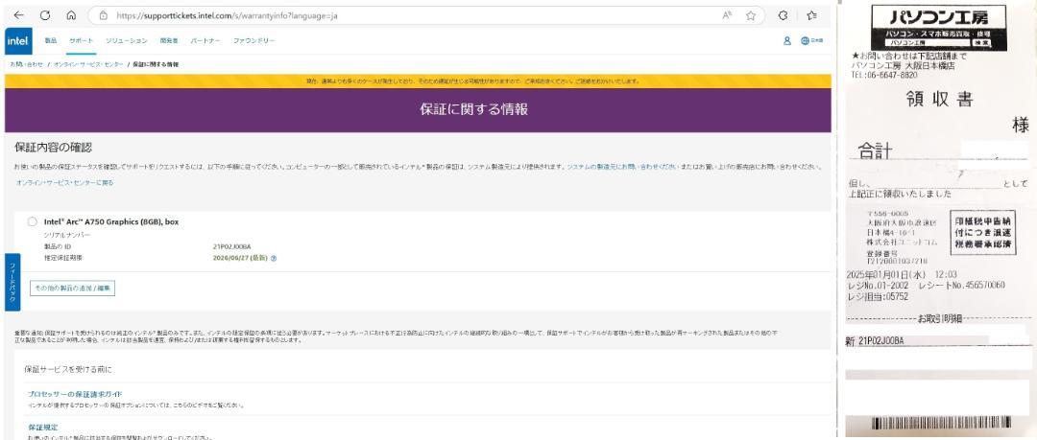Open the 開発者 menu

coord(169,41)
